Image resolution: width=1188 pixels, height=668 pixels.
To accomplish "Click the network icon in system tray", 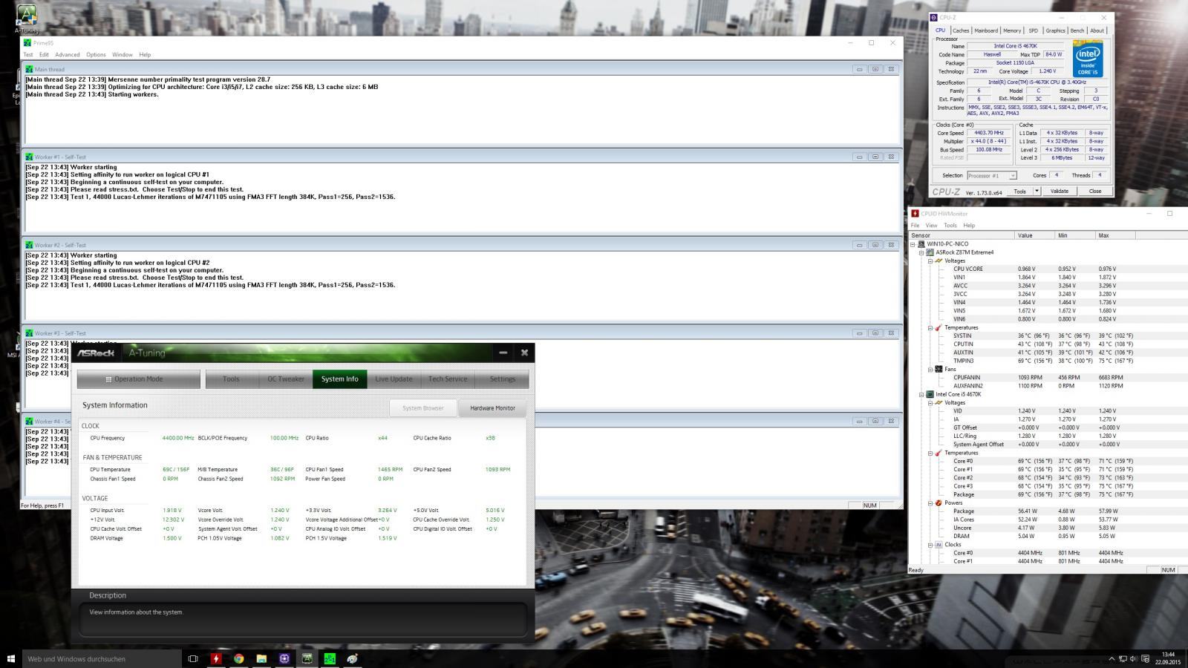I will tap(1123, 659).
